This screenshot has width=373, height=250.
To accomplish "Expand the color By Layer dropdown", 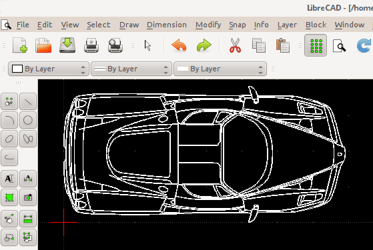I will point(49,69).
